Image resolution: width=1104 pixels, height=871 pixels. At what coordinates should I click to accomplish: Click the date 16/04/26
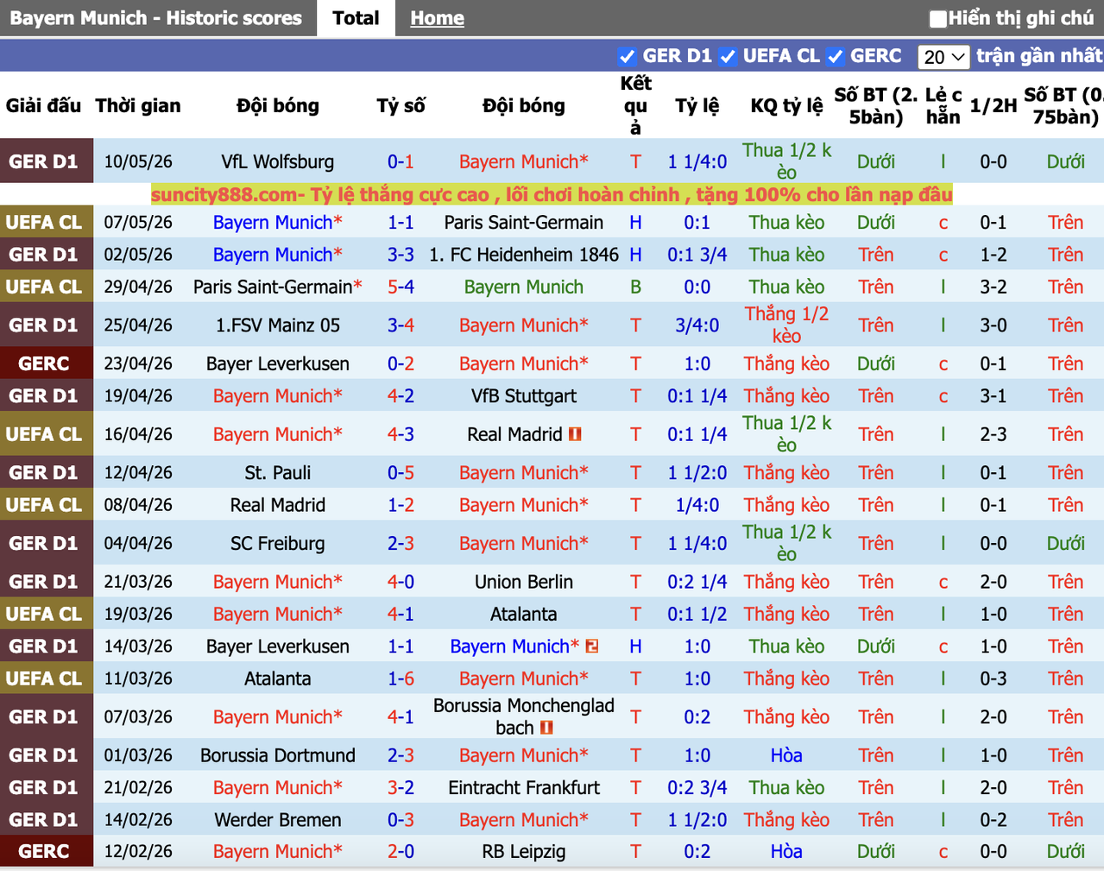138,434
